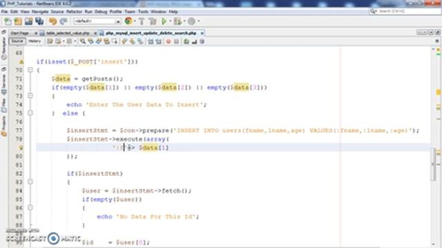
Task: Click the Find Next Occurrence editor icon
Action: [99, 41]
